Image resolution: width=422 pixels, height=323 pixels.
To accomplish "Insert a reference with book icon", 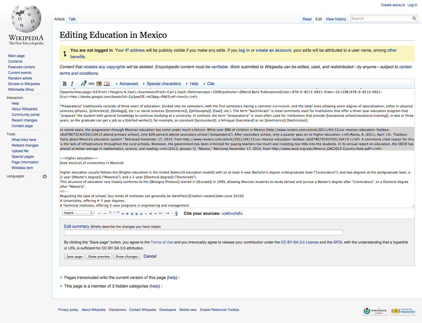I will tap(107, 84).
